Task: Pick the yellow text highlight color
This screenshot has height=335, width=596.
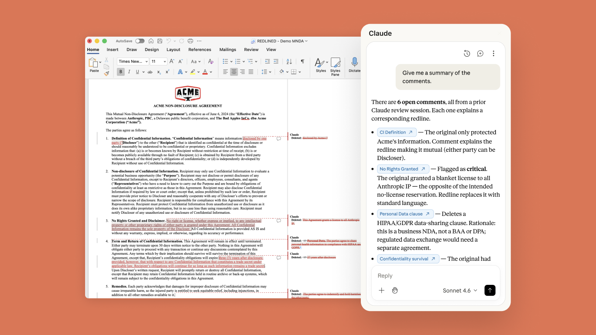Action: pos(193,72)
